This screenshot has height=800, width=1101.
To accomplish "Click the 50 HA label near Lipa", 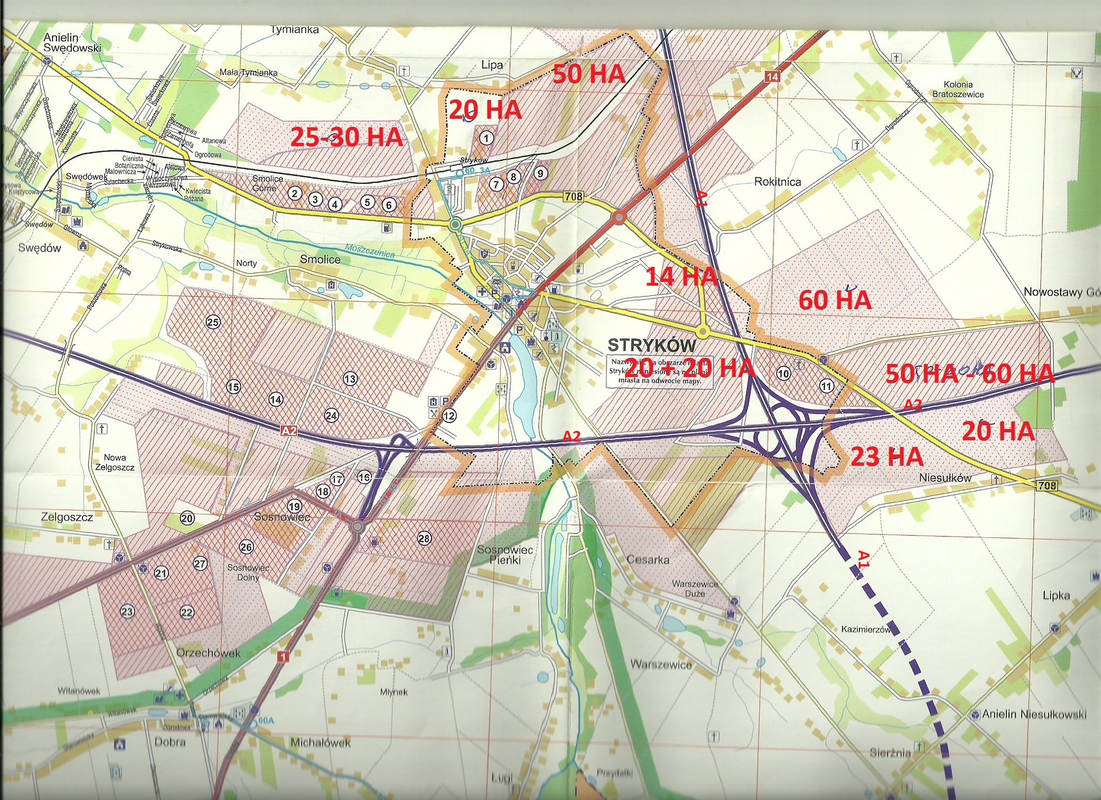I will click(589, 74).
